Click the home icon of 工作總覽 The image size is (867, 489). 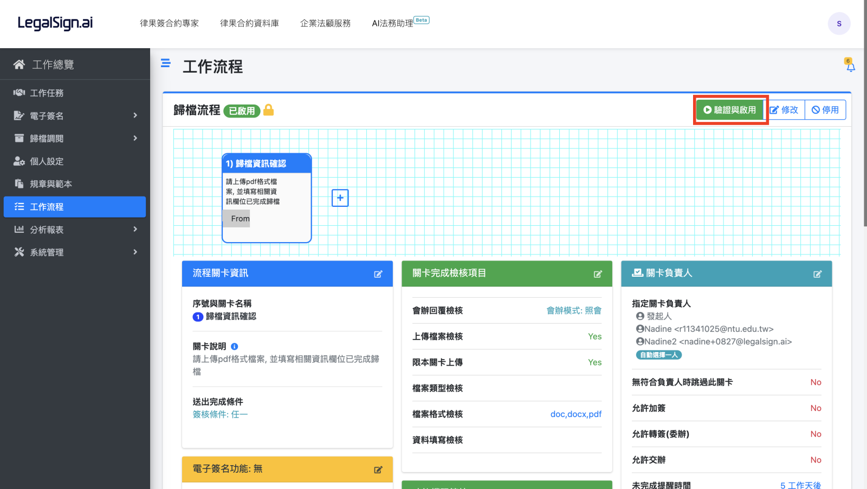point(19,64)
